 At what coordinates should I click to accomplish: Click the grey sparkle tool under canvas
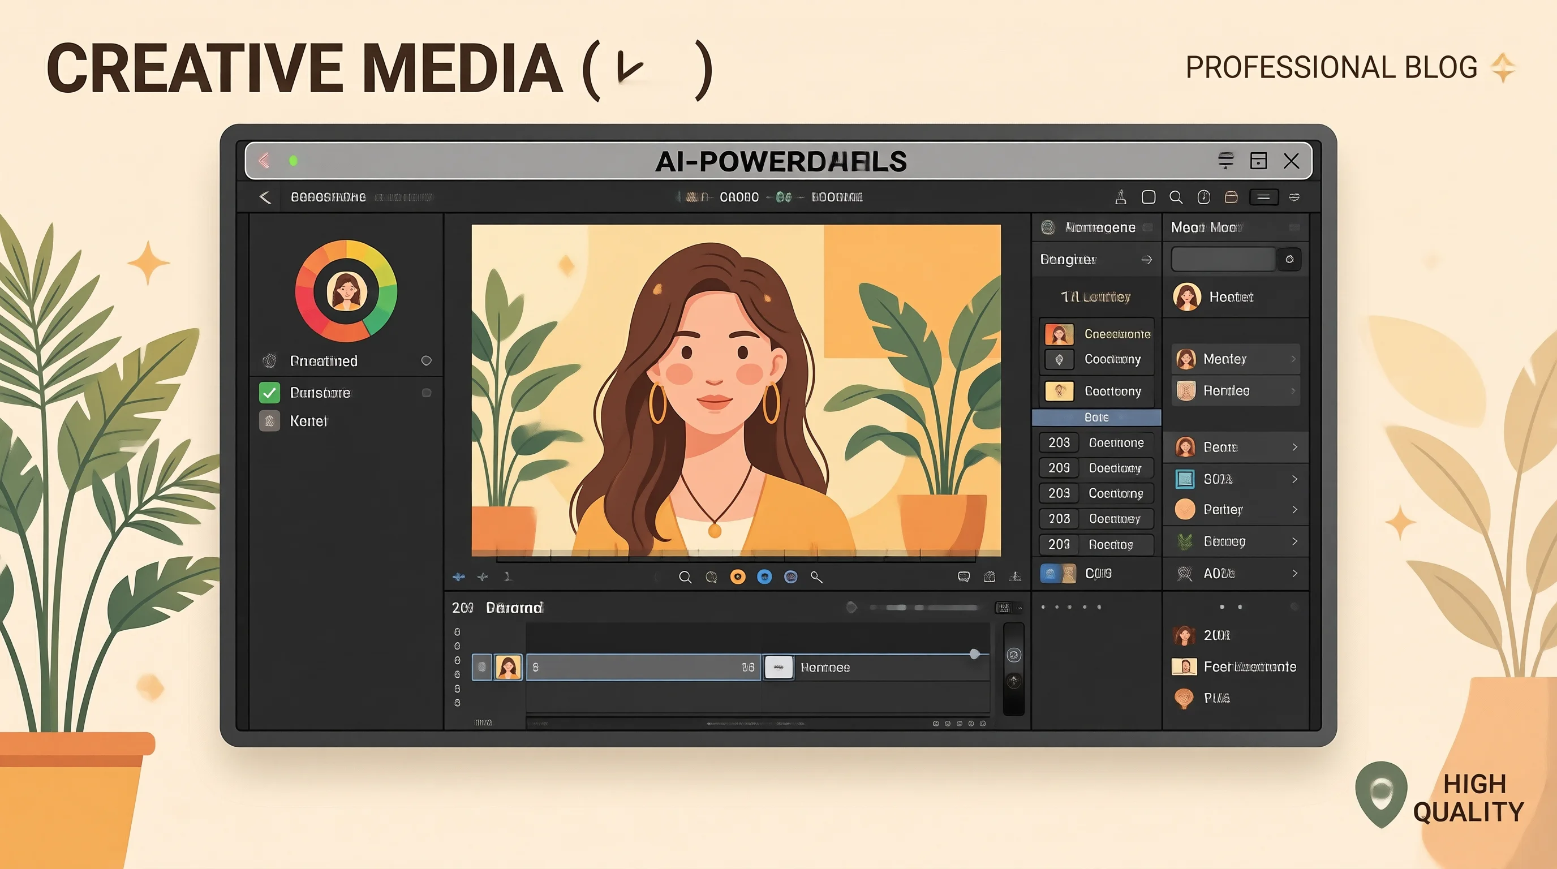[483, 577]
